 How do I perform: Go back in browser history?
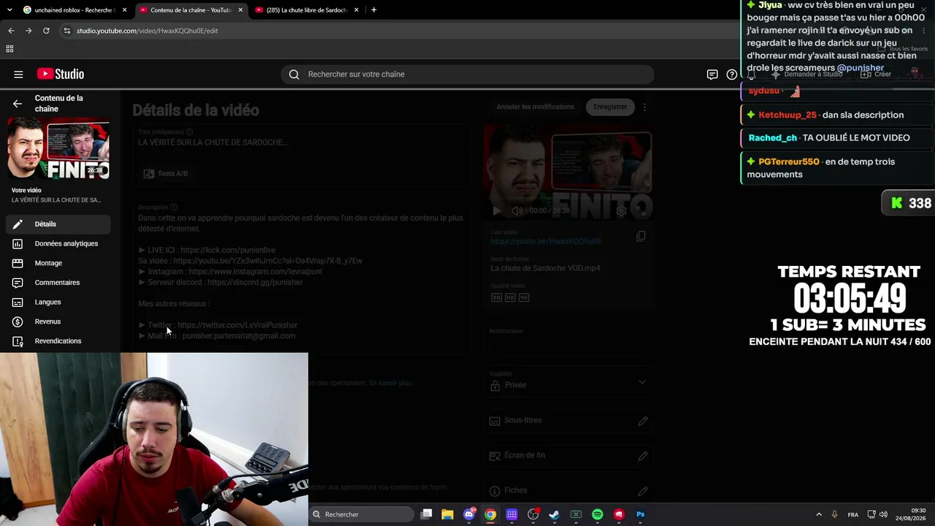click(11, 31)
